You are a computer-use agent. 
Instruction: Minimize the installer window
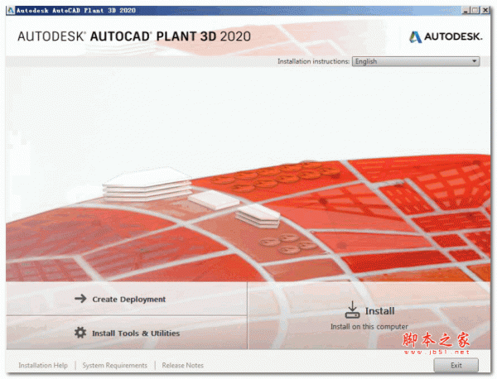(x=466, y=10)
